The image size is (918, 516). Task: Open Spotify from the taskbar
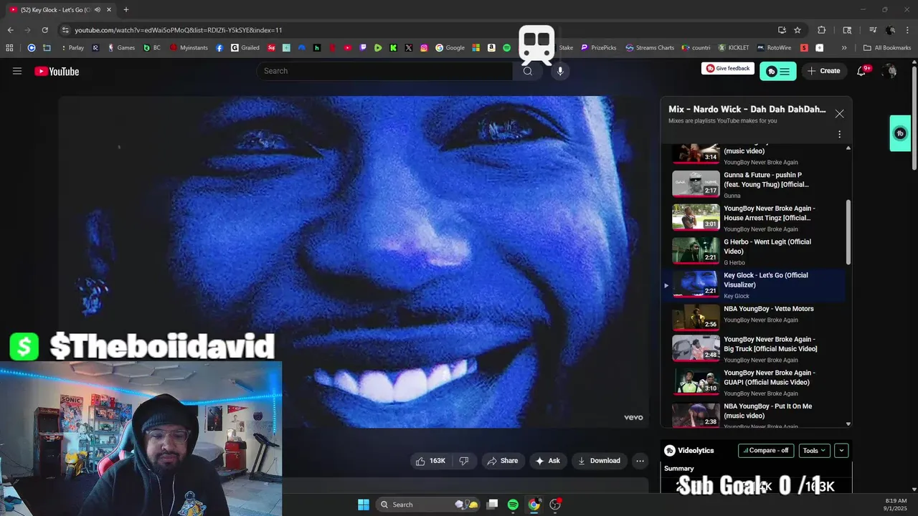513,505
